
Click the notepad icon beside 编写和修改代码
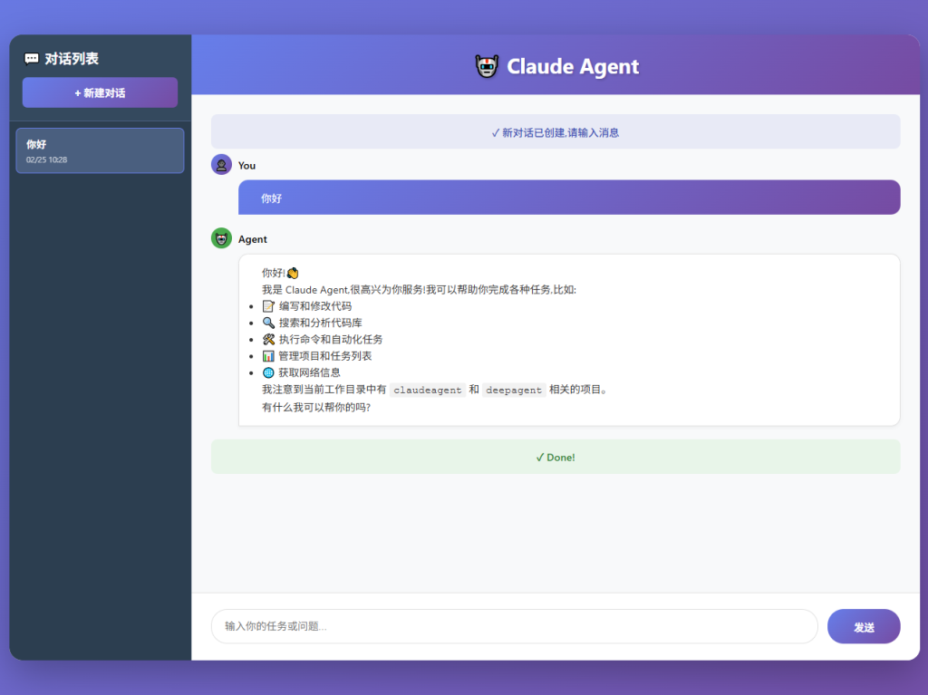268,306
